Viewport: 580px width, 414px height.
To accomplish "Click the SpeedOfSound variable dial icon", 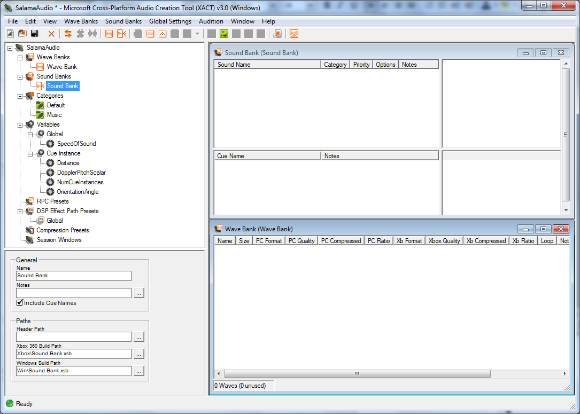I will [x=50, y=143].
